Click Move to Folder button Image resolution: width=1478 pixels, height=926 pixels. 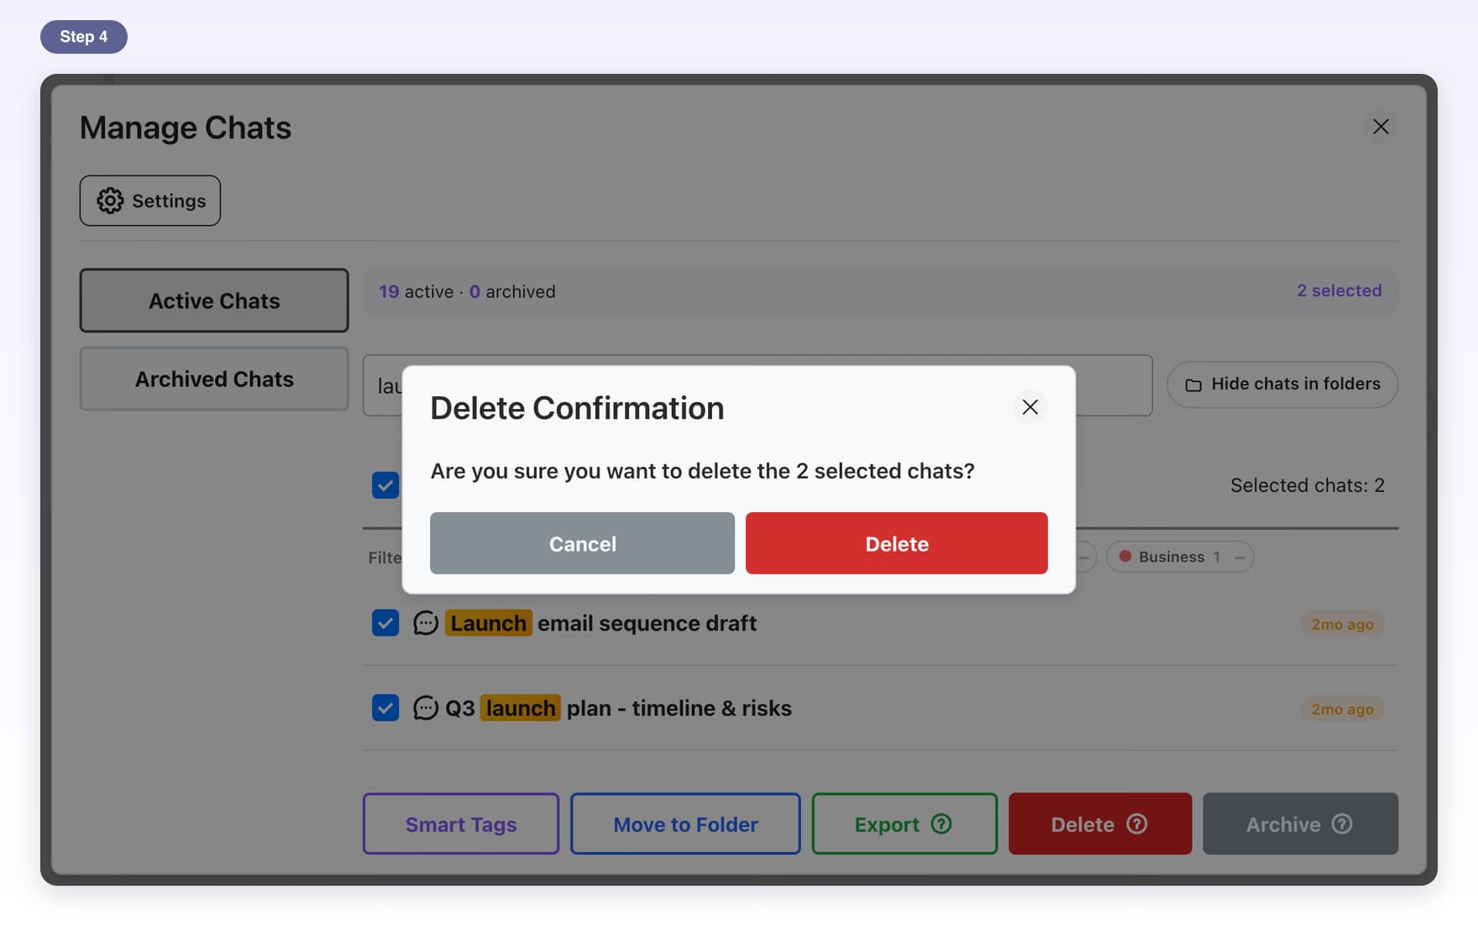click(x=685, y=824)
